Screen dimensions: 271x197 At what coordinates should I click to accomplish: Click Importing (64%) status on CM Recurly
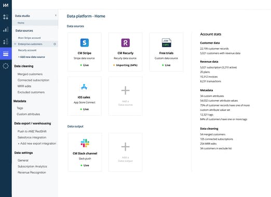pyautogui.click(x=126, y=65)
